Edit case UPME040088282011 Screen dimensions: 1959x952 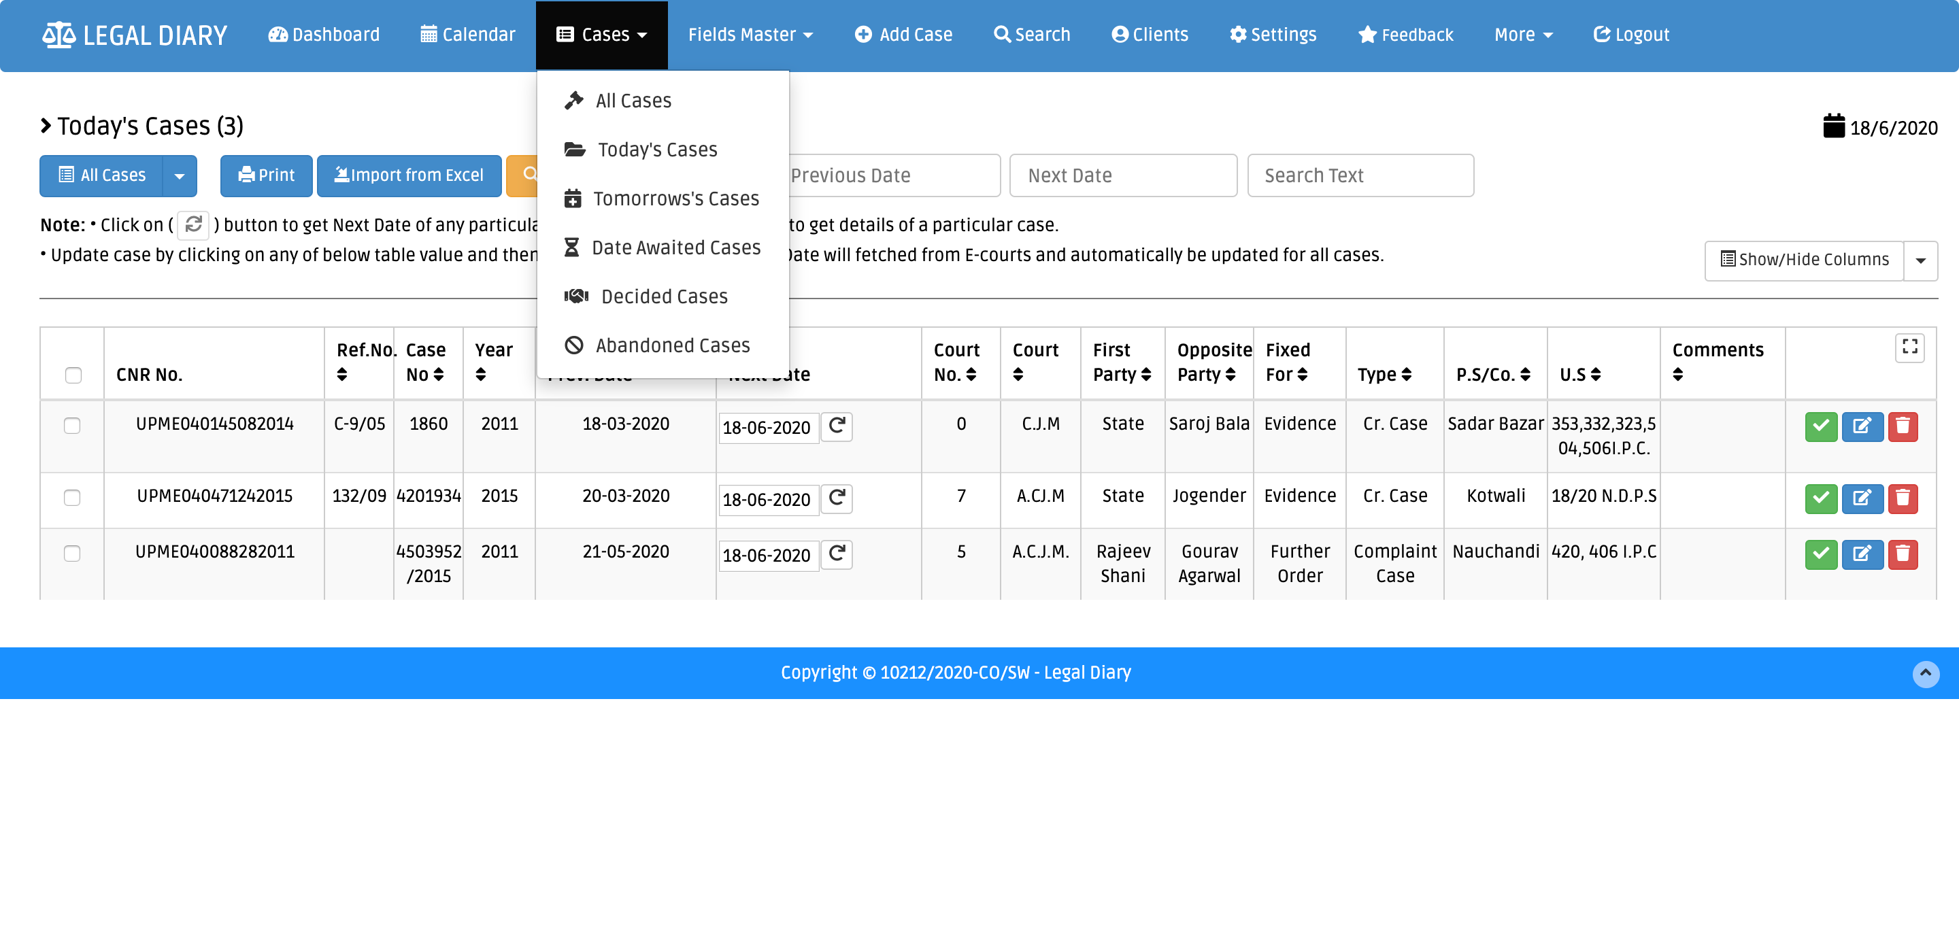1862,554
